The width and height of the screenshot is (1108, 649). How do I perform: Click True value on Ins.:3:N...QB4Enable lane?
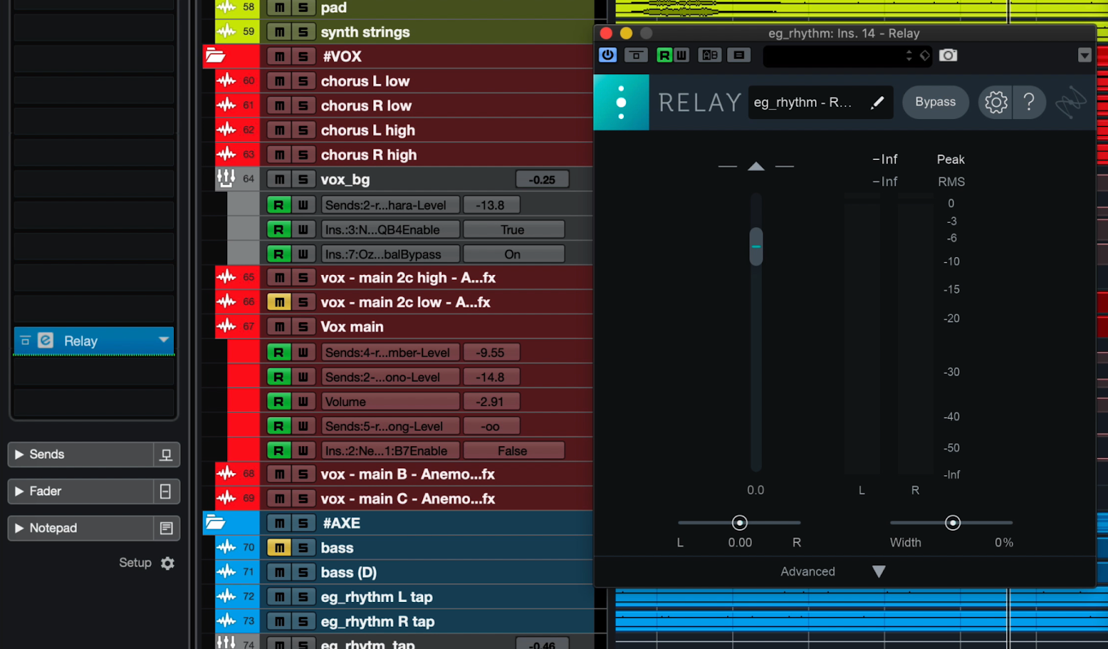coord(513,229)
